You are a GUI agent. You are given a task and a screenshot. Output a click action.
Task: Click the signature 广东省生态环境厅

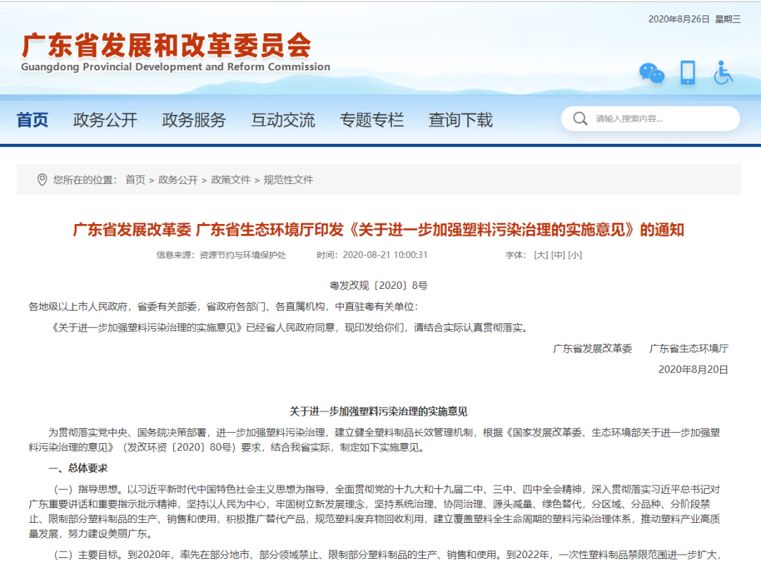point(688,349)
